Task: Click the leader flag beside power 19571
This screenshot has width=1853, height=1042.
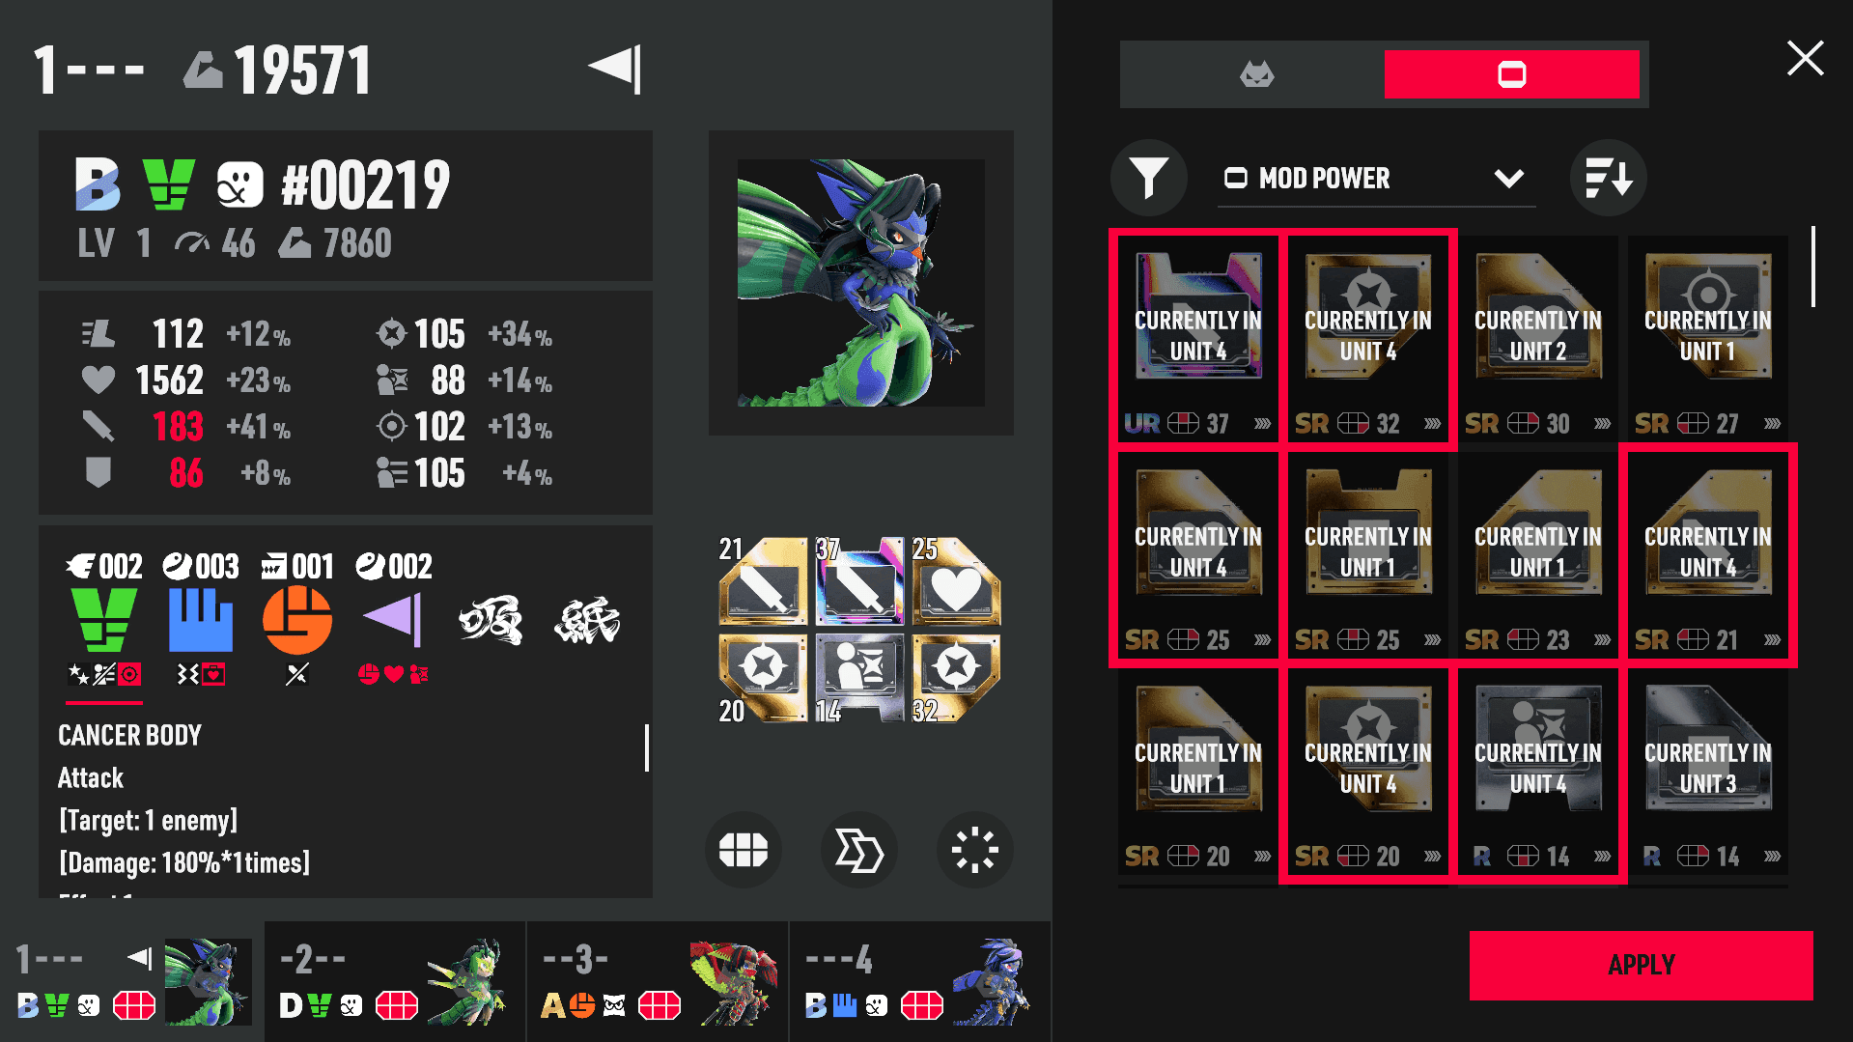Action: [615, 69]
